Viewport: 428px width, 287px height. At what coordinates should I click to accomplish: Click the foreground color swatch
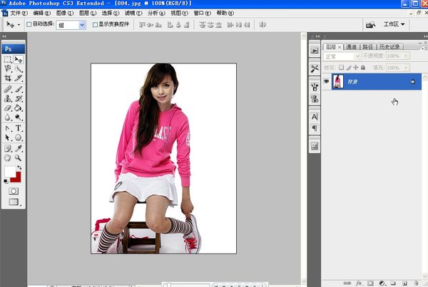coord(10,172)
